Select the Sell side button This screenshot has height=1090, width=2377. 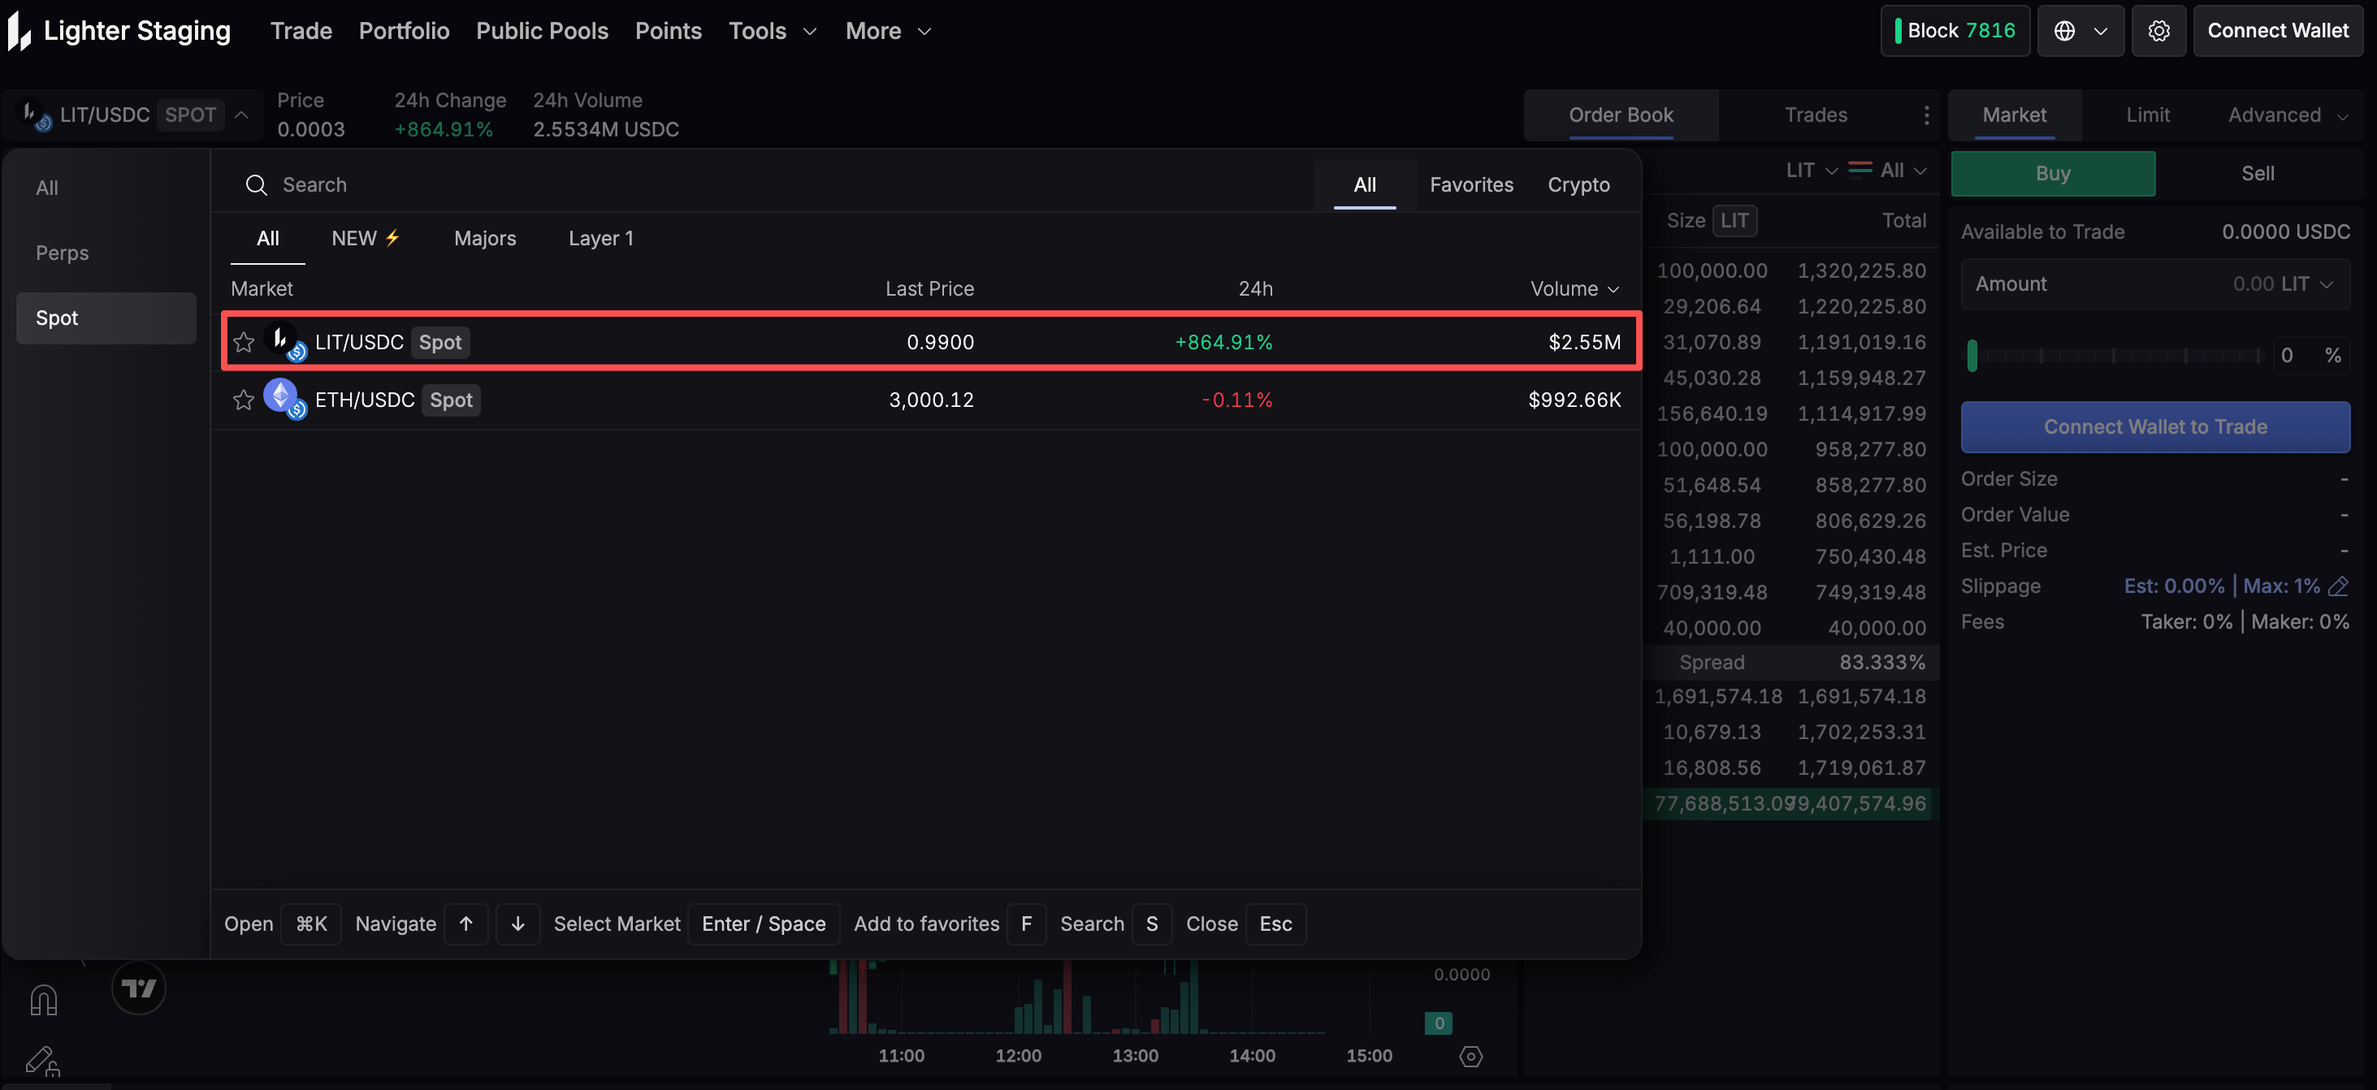click(2257, 174)
